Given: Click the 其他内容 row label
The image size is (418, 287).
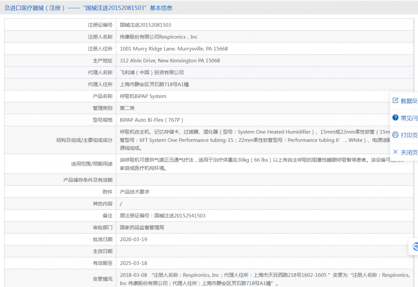Looking at the screenshot, I should point(103,204).
